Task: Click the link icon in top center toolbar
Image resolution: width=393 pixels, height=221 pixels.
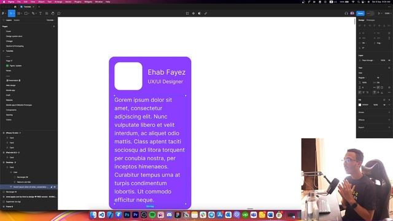Action: [x=206, y=14]
